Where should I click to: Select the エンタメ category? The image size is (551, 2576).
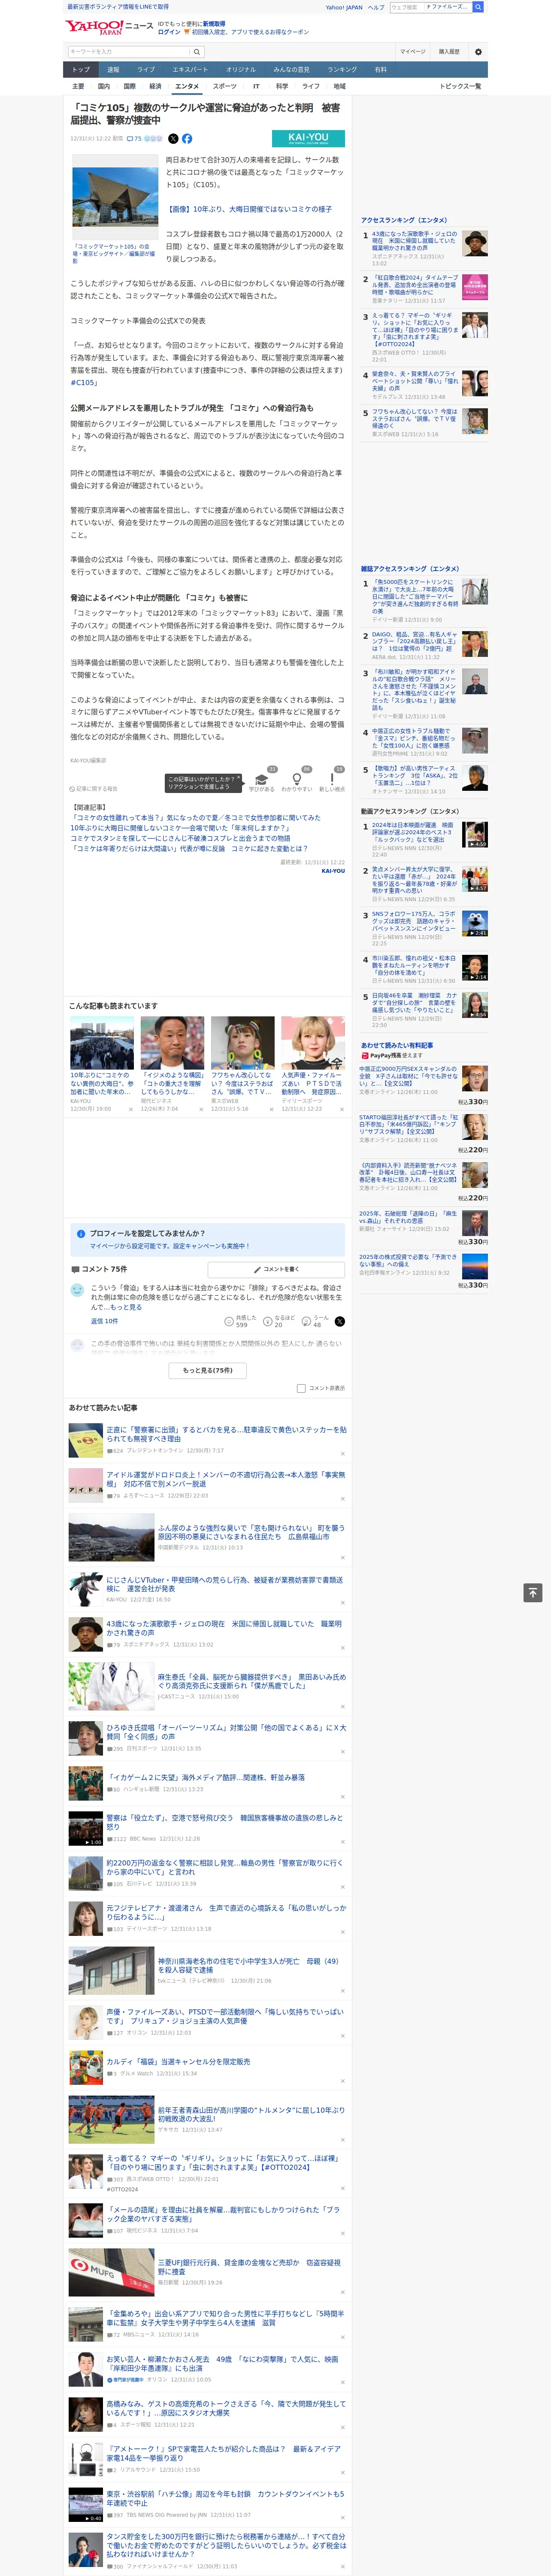(187, 86)
